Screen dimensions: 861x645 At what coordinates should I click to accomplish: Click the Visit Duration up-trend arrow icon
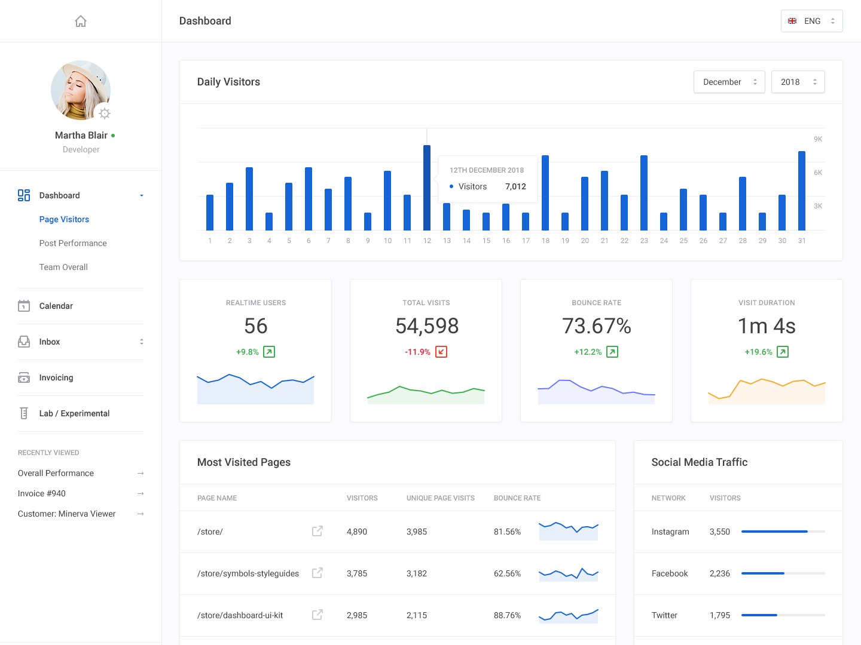783,352
